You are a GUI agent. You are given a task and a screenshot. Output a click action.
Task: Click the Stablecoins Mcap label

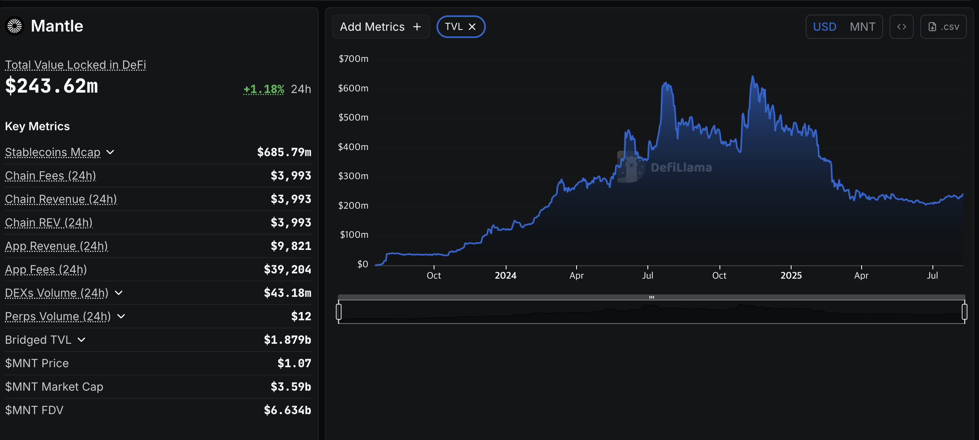[53, 152]
